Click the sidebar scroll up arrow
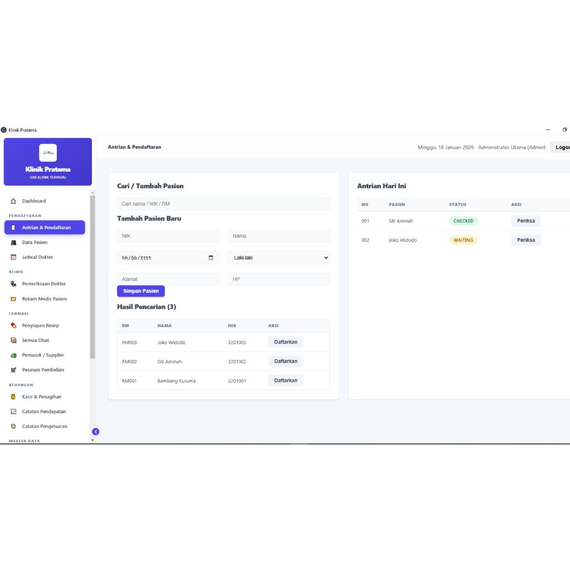The image size is (570, 570). (x=93, y=193)
